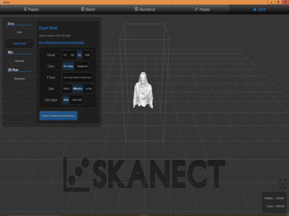Click the Scale label
The width and height of the screenshot is (289, 216).
51,89
